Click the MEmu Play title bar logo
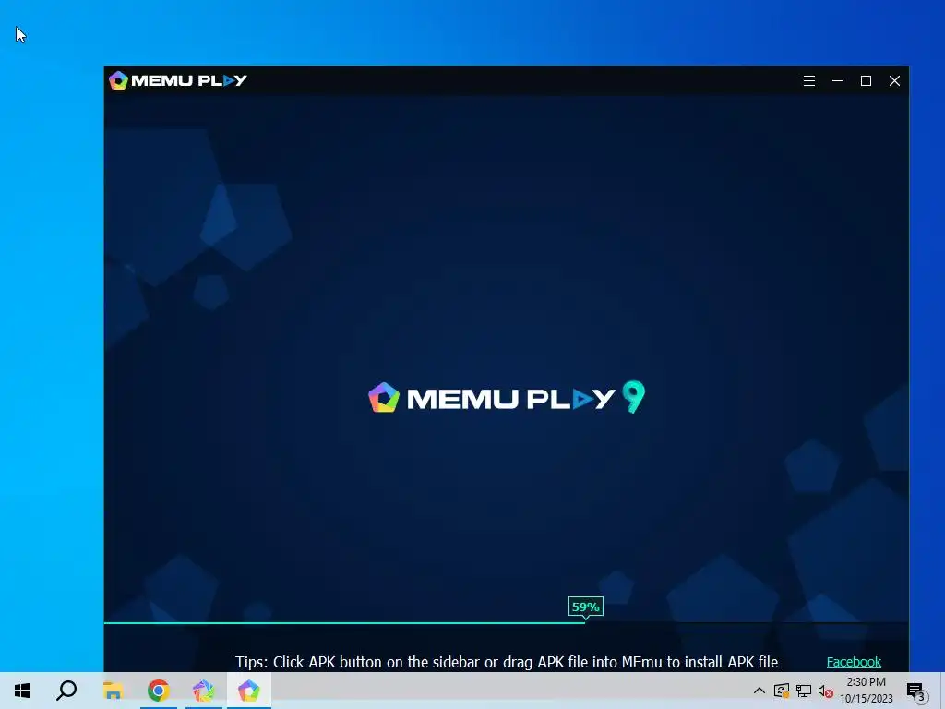 click(x=178, y=80)
